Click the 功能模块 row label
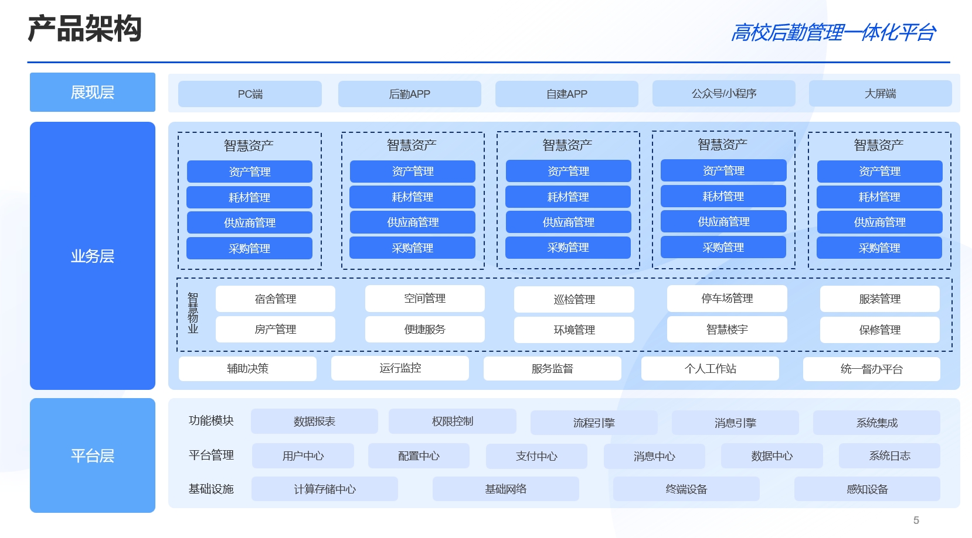 (x=211, y=420)
